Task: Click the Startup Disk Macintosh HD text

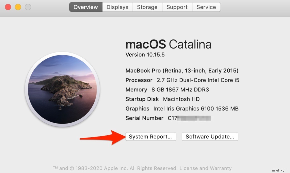Action: coord(162,99)
